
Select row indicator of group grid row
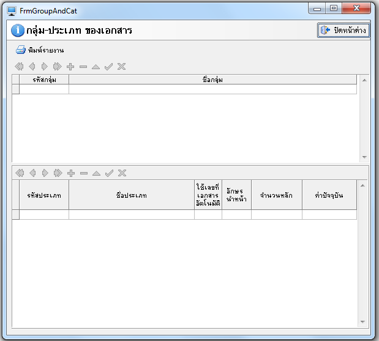click(x=16, y=89)
